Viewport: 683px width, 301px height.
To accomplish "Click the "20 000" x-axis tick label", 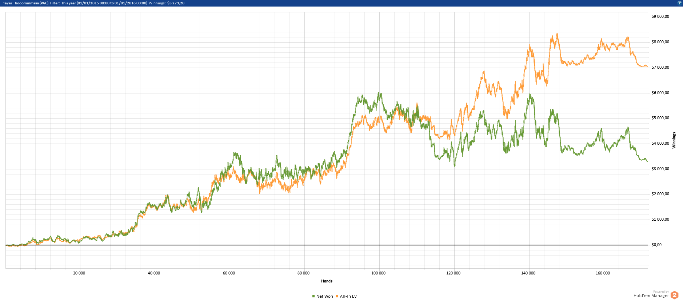I will [x=79, y=273].
